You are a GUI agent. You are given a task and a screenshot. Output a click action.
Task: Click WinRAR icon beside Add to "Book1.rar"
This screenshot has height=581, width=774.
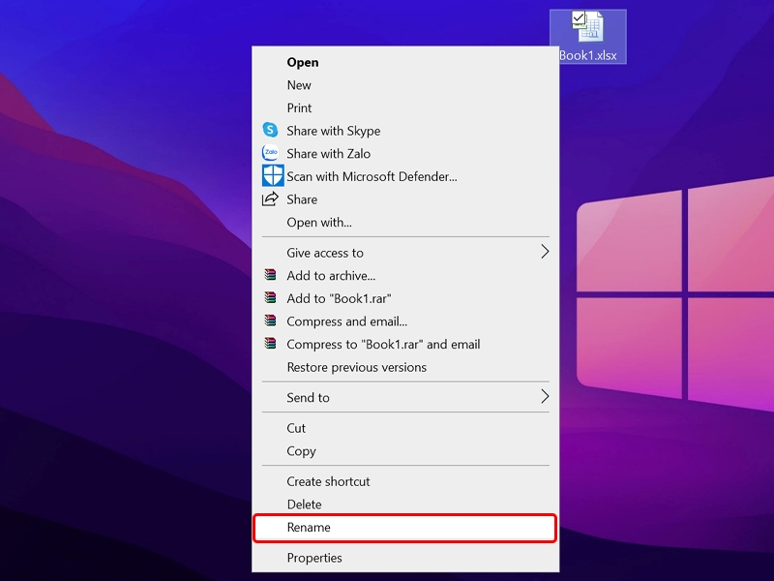(270, 297)
